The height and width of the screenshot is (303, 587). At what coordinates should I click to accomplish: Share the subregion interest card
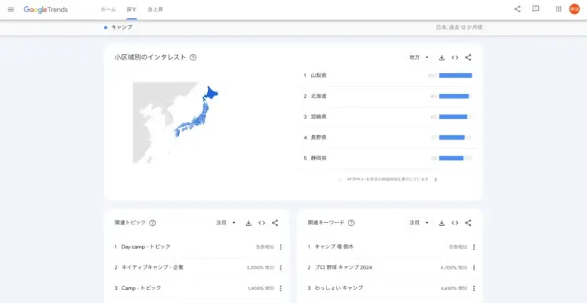(x=468, y=57)
